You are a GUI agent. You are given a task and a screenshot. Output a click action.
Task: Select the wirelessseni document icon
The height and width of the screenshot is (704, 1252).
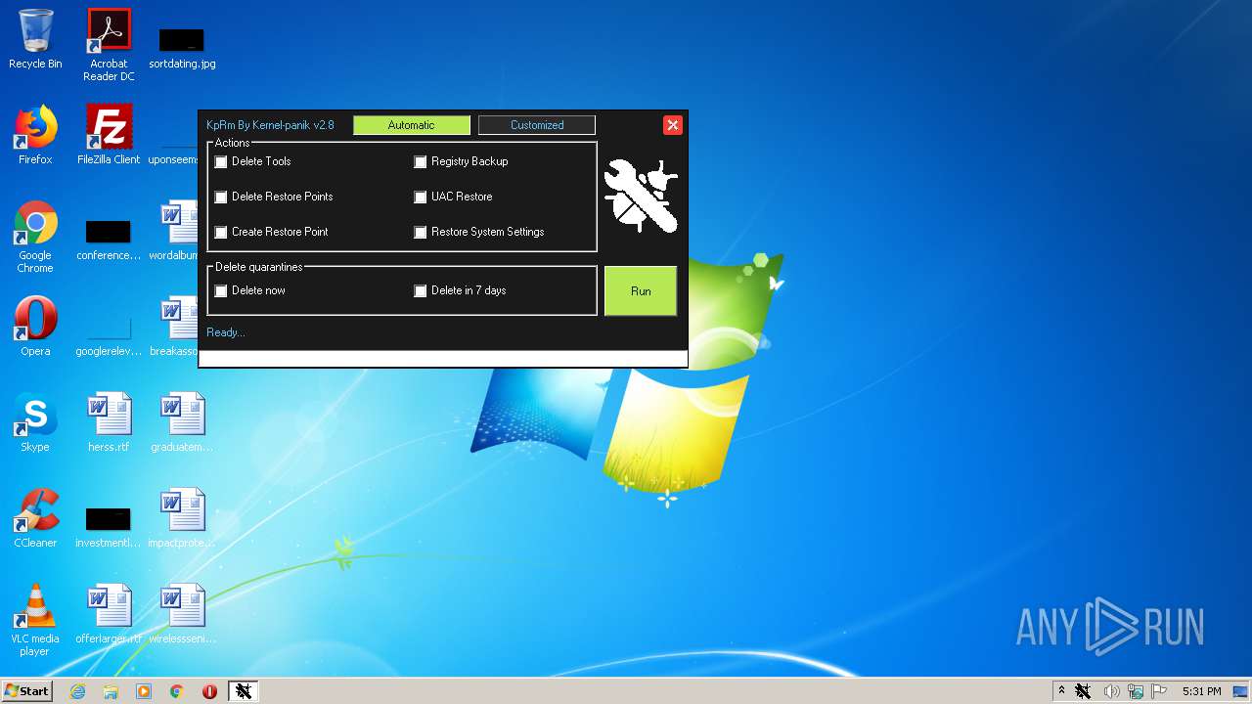click(182, 614)
